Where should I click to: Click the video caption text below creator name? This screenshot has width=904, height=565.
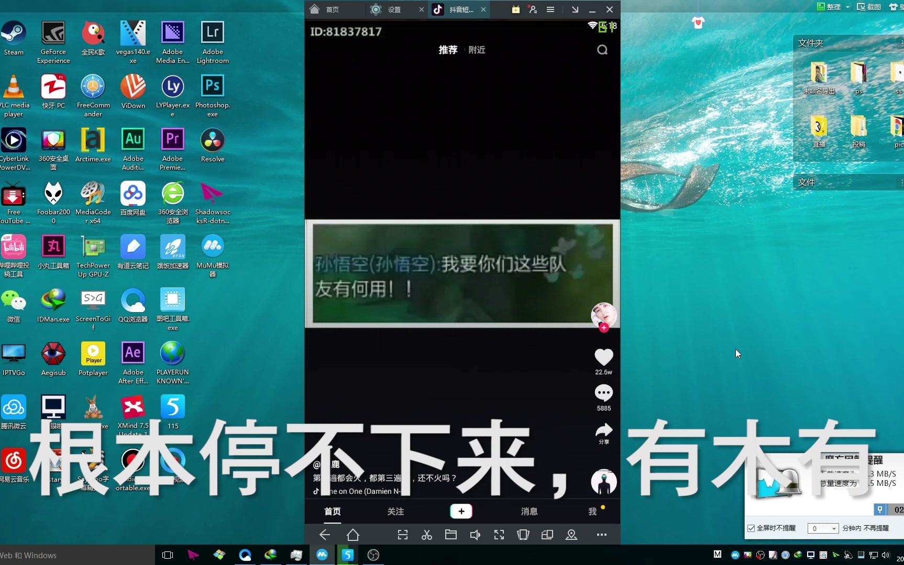point(385,478)
